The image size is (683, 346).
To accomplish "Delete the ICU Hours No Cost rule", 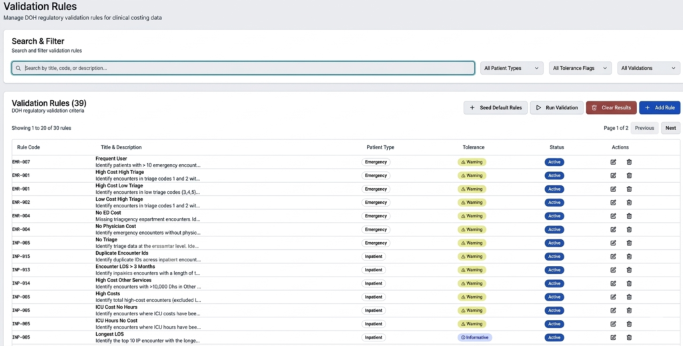I will (x=629, y=324).
